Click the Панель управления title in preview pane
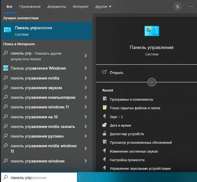Image resolution: width=197 pixels, height=182 pixels. [x=152, y=47]
